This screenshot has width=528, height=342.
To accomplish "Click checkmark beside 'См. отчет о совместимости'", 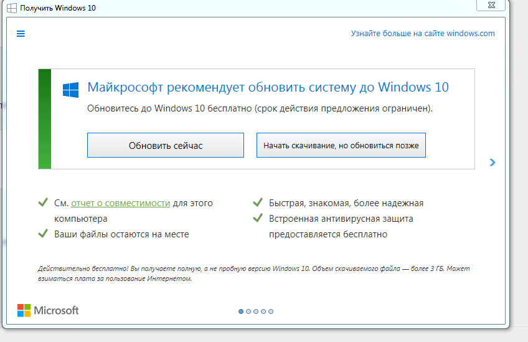I will [x=43, y=202].
